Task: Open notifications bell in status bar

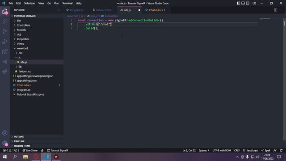Action: click(x=281, y=150)
